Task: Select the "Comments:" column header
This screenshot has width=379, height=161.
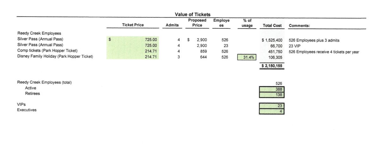Action: tap(299, 25)
